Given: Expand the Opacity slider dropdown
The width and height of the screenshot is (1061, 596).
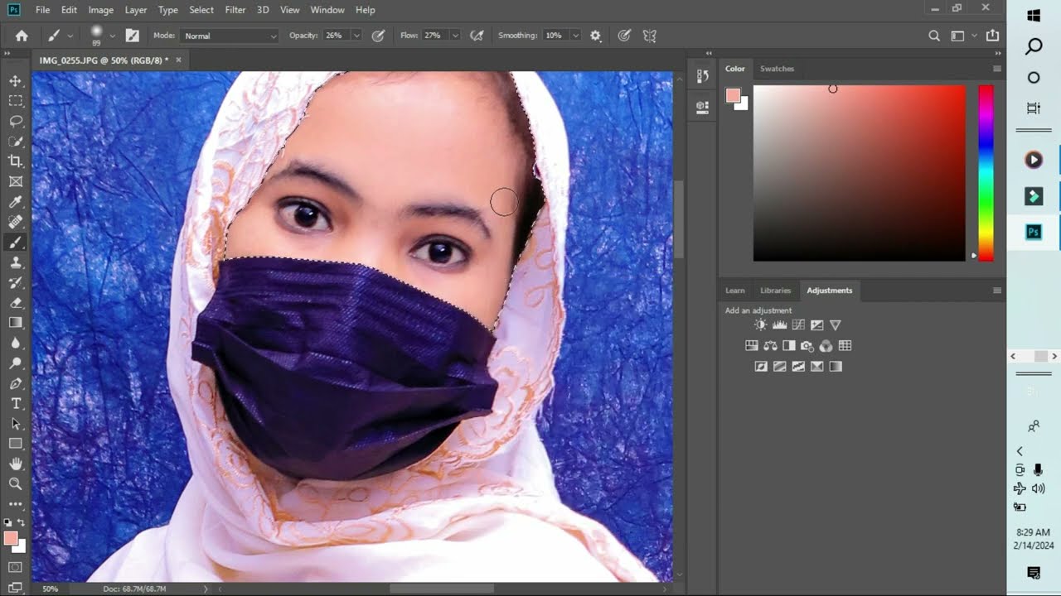Looking at the screenshot, I should tap(356, 36).
